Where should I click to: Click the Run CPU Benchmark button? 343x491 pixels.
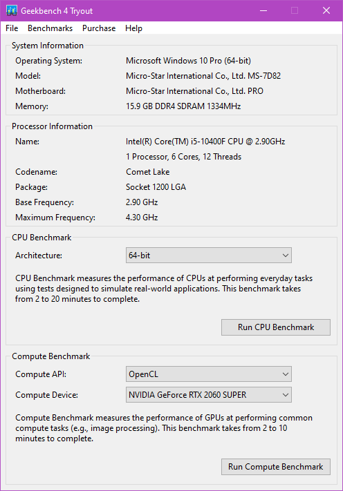pos(276,327)
